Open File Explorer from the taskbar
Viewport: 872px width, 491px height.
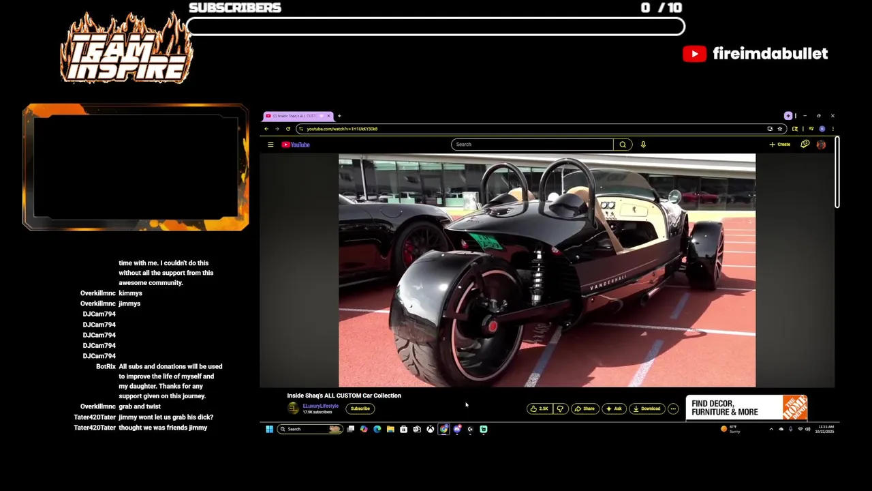click(x=390, y=429)
